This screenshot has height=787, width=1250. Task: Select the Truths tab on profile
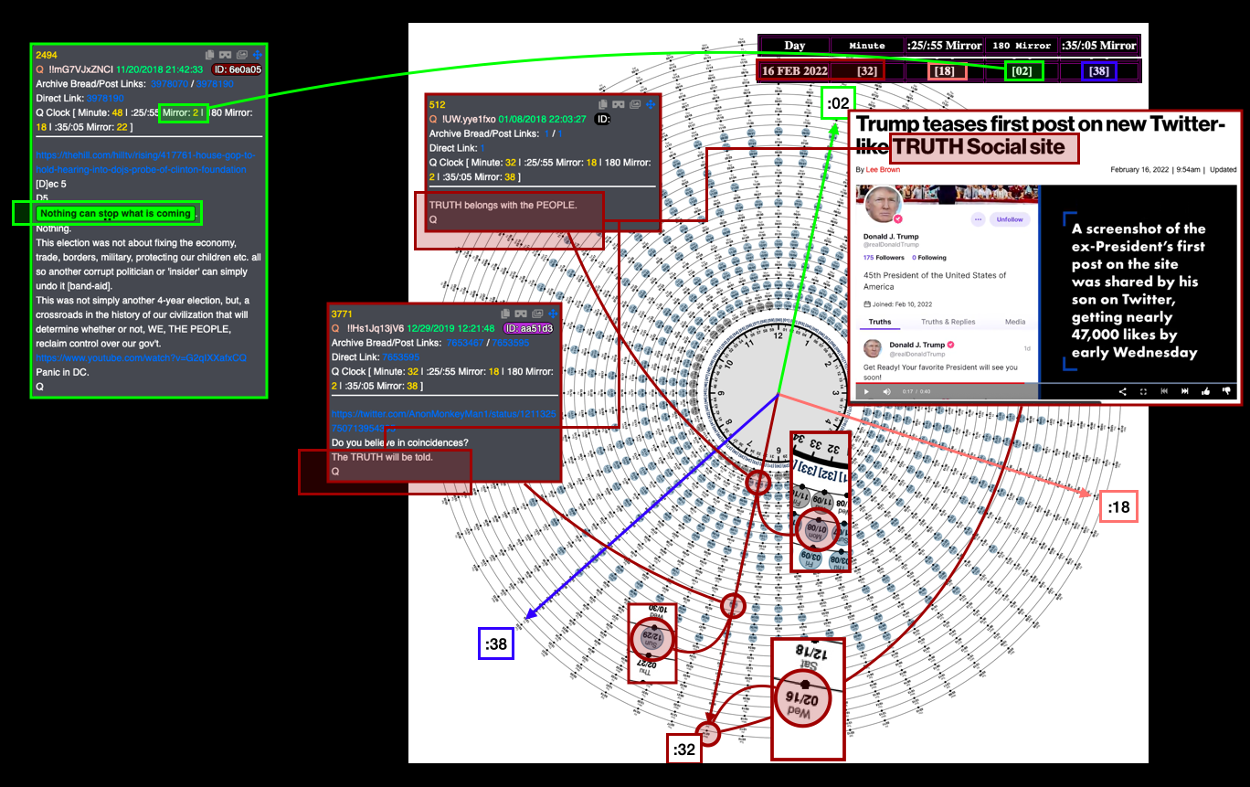880,322
